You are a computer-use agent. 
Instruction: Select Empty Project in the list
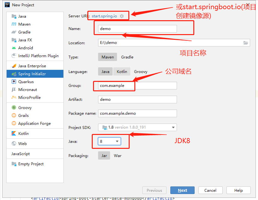pyautogui.click(x=35, y=164)
